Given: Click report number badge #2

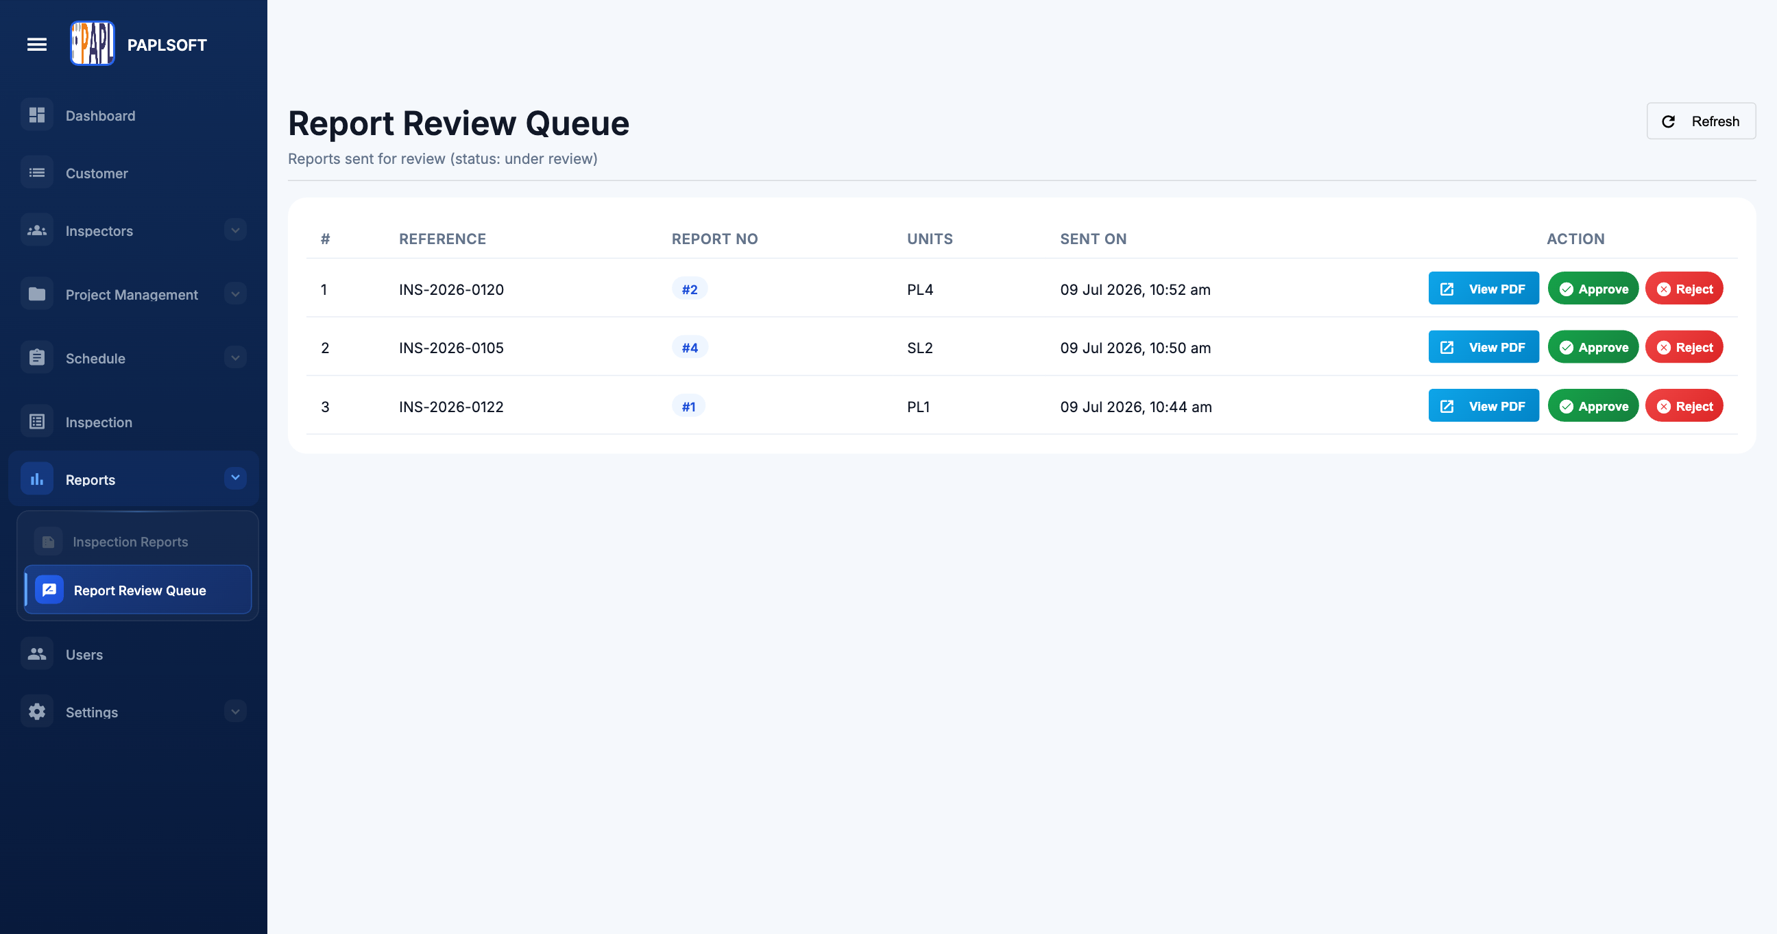Looking at the screenshot, I should pyautogui.click(x=689, y=289).
